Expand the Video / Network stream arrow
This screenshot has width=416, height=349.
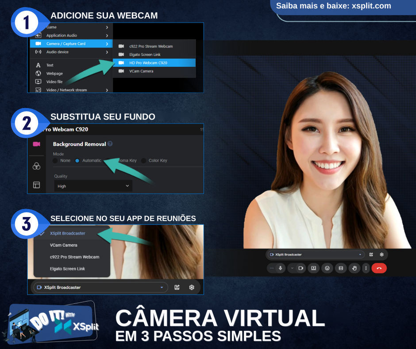coord(107,90)
